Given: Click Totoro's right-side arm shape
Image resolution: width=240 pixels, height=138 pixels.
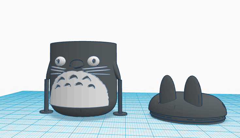Looking at the screenshot, I should (x=117, y=70).
